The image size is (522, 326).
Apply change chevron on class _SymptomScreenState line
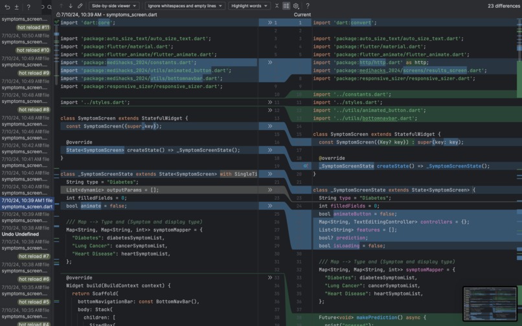click(270, 174)
